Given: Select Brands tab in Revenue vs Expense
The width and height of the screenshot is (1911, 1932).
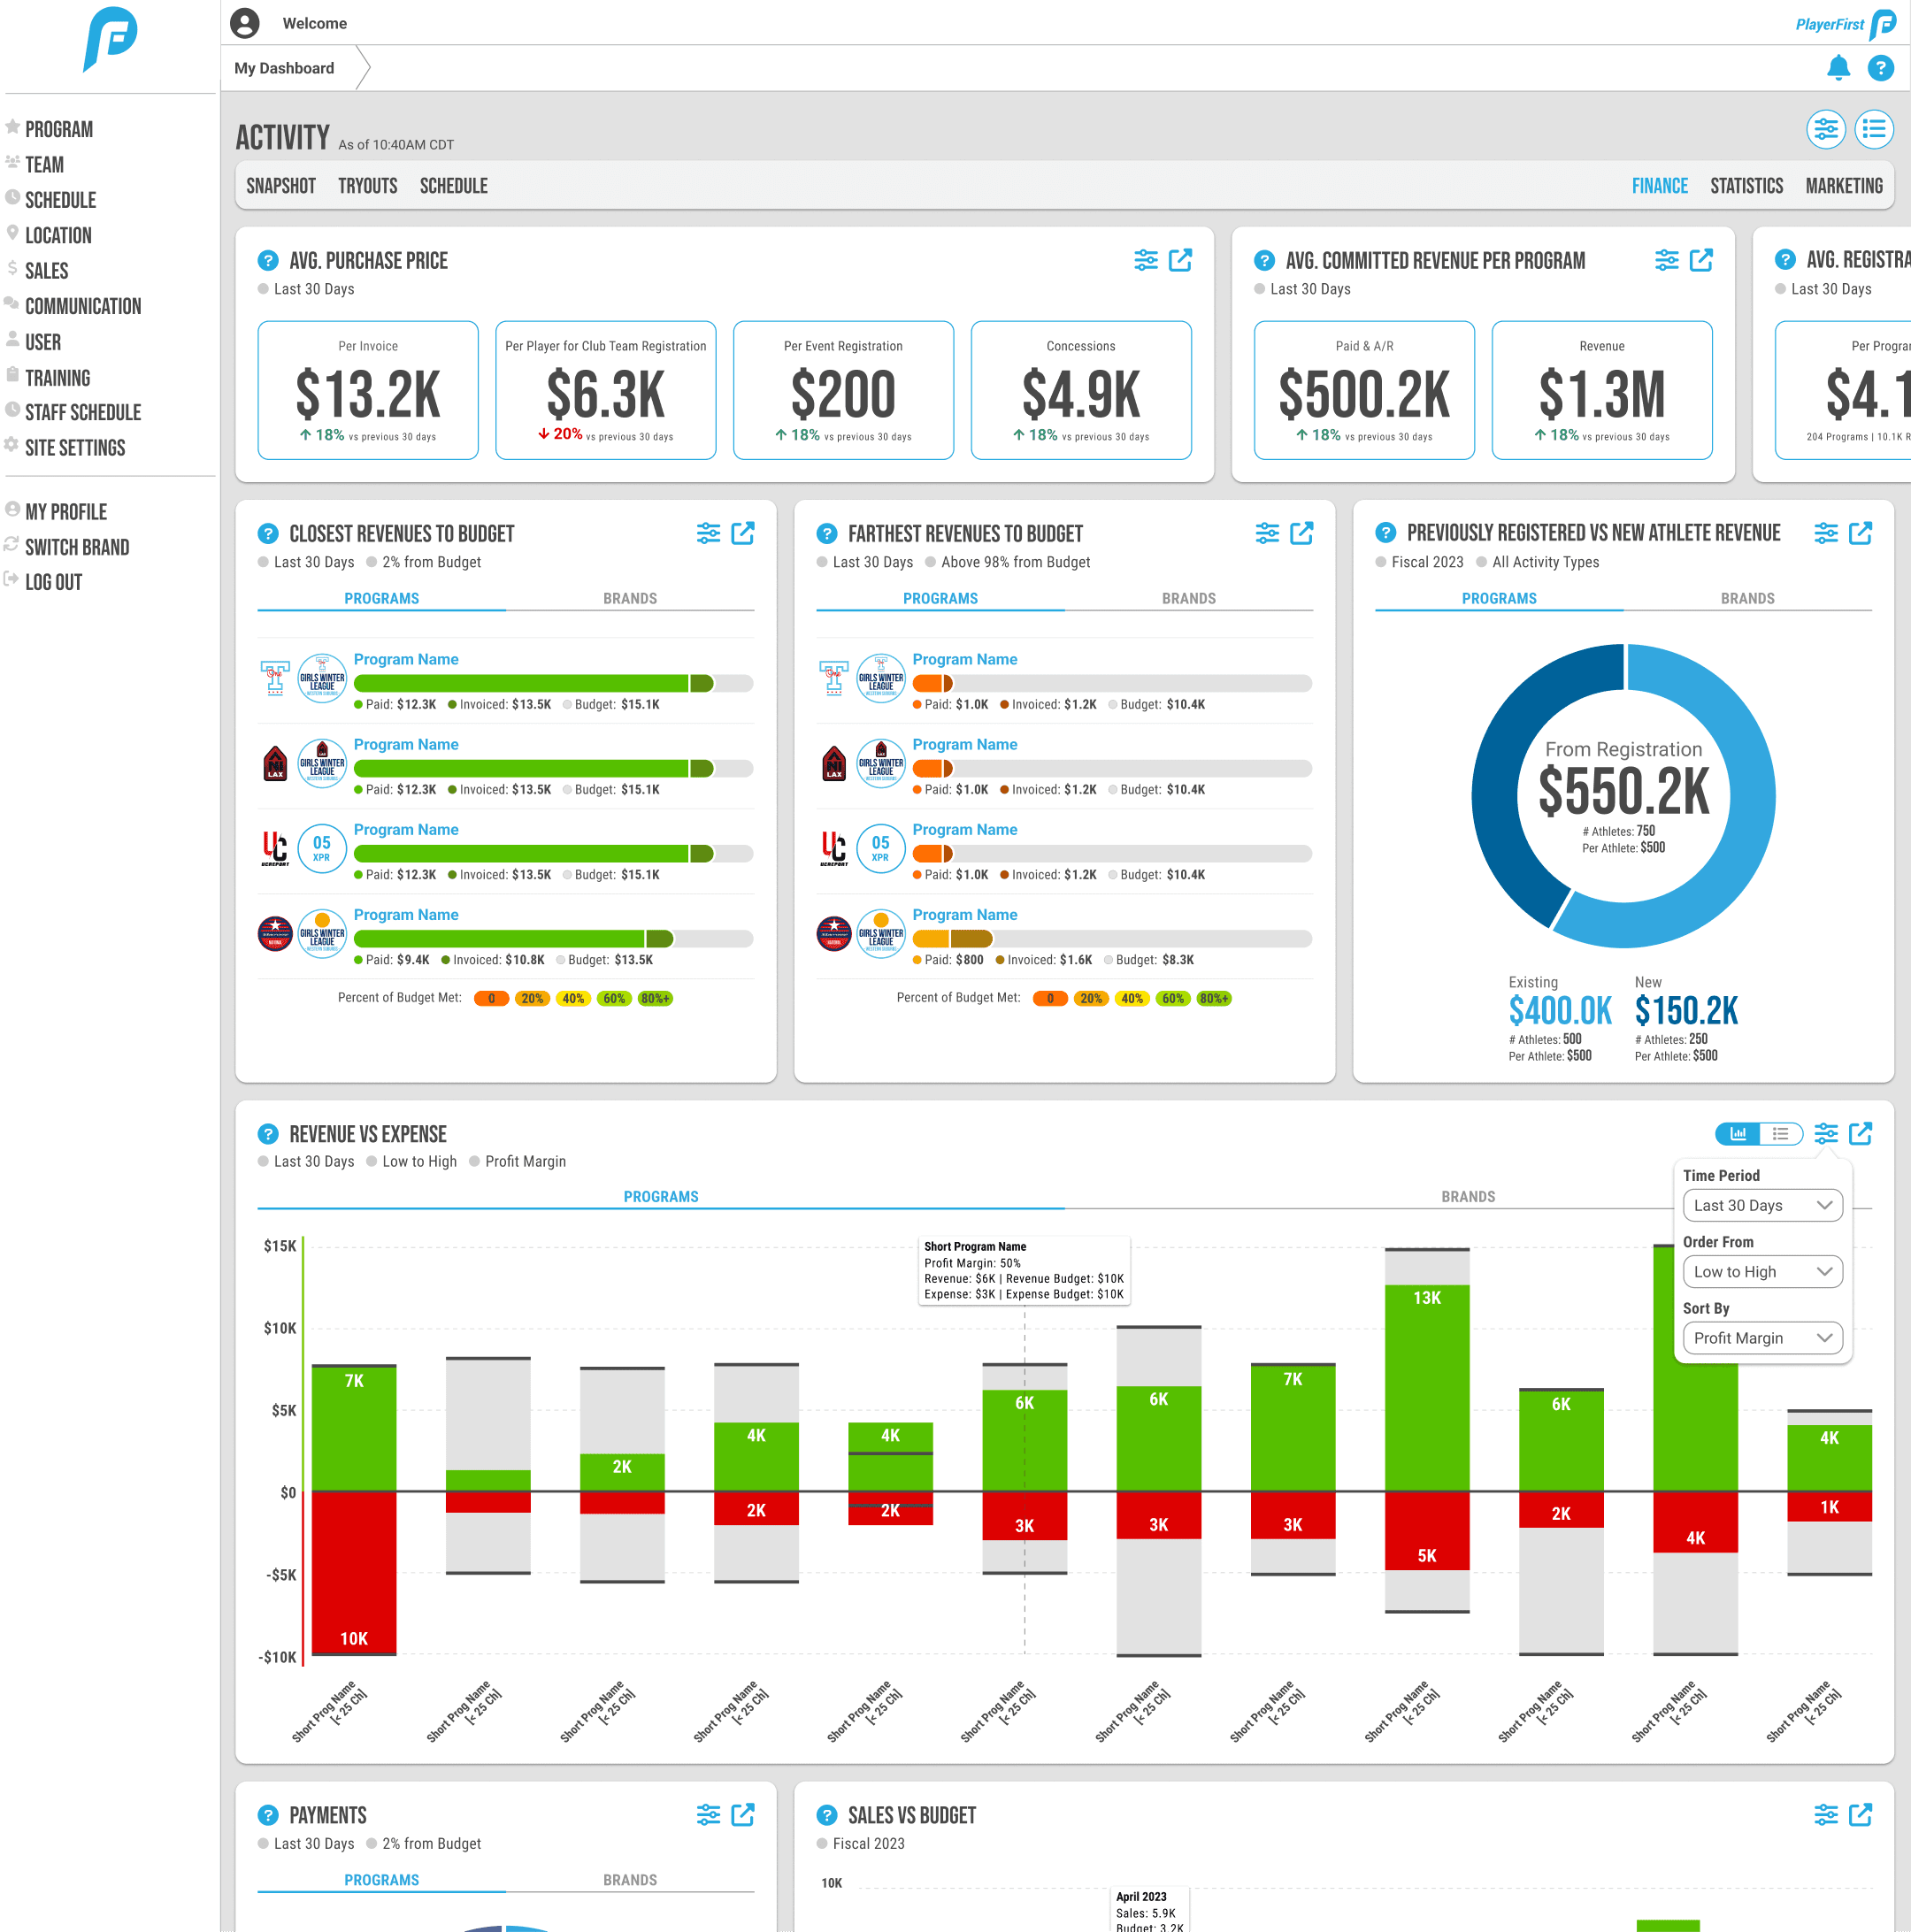Looking at the screenshot, I should 1467,1196.
